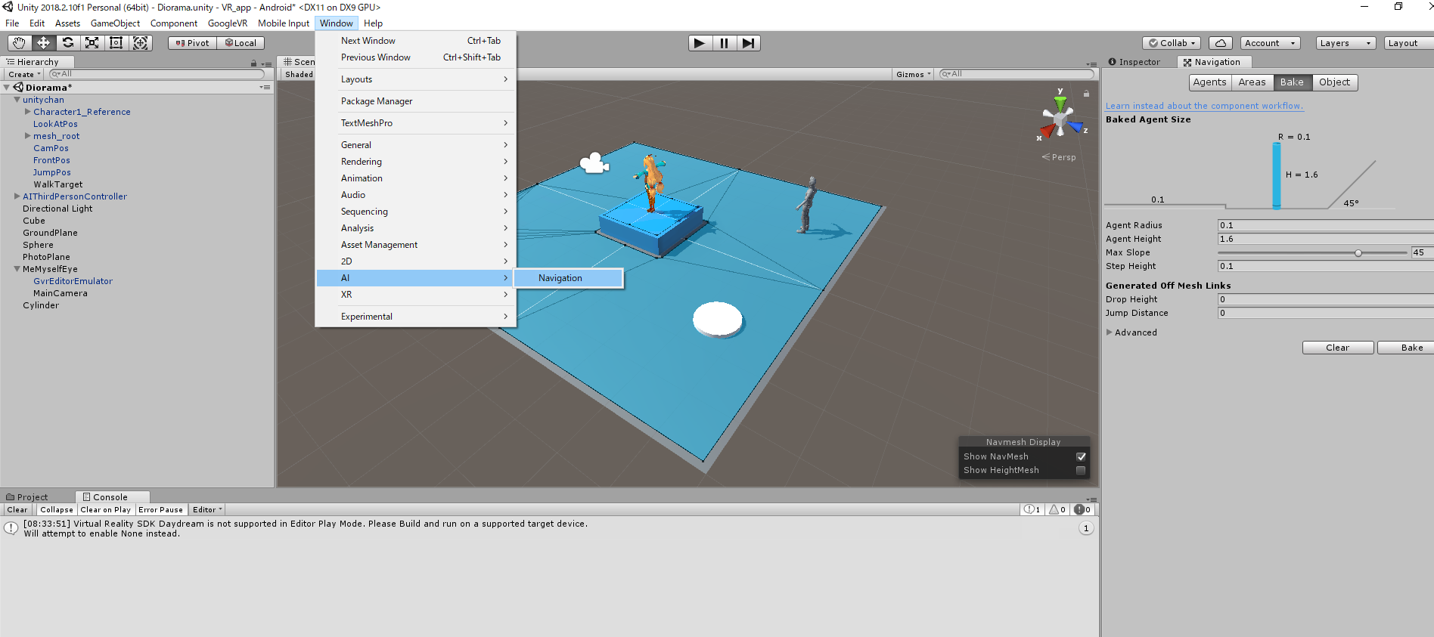Start Play mode
The image size is (1434, 637).
[700, 43]
